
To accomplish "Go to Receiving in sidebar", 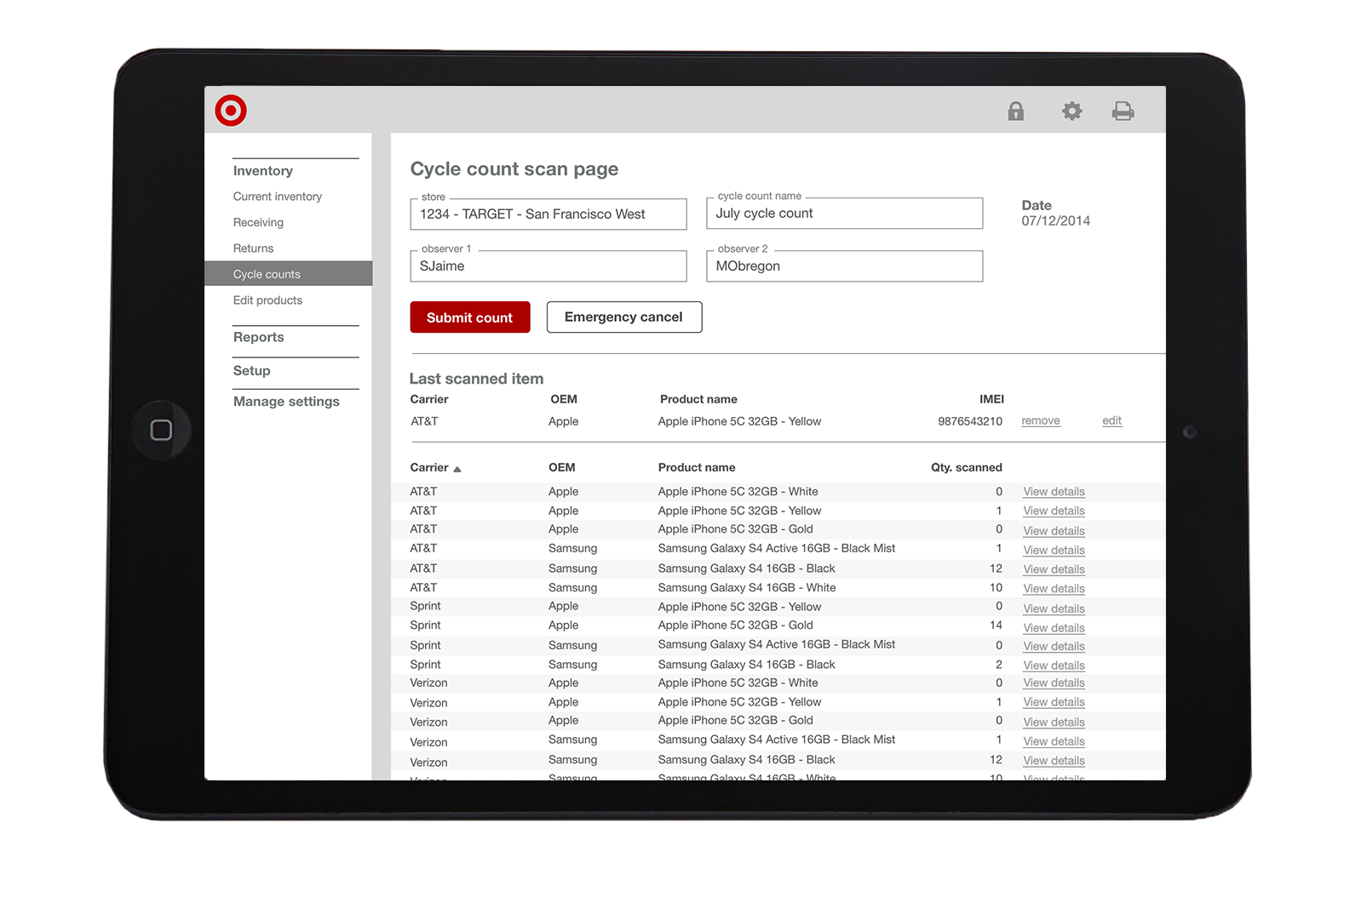I will click(258, 223).
